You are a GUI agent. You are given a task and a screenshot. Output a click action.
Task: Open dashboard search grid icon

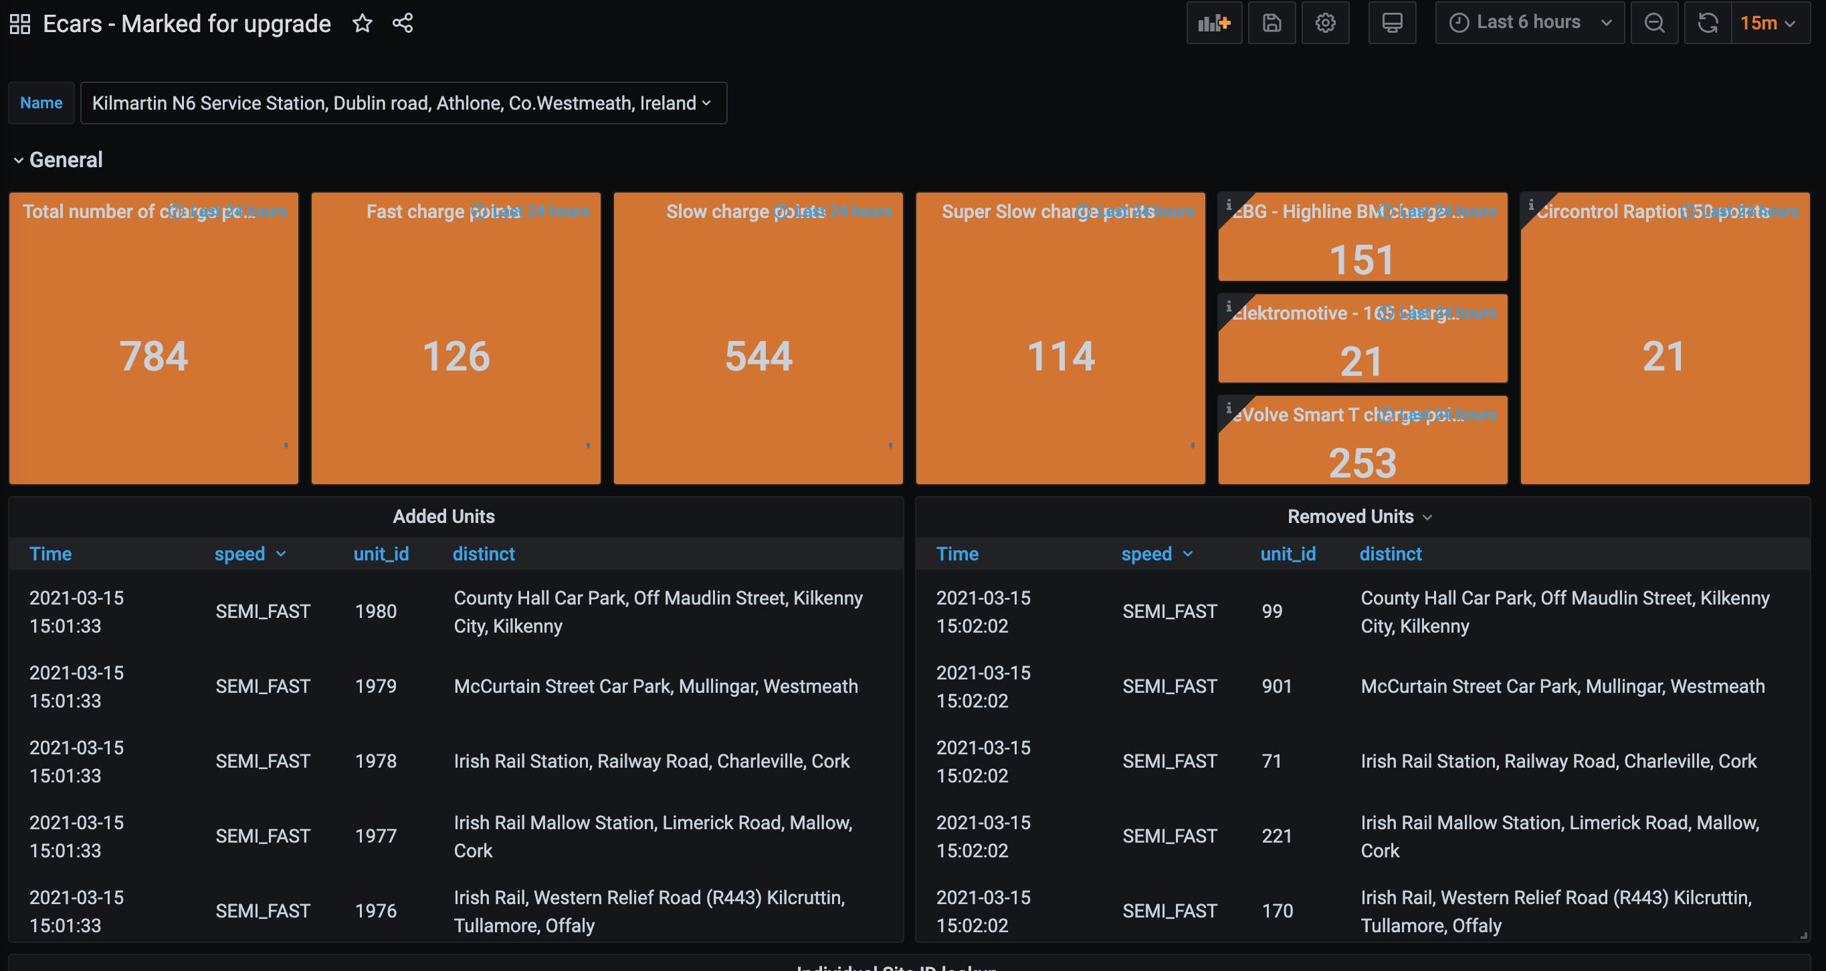(x=20, y=24)
